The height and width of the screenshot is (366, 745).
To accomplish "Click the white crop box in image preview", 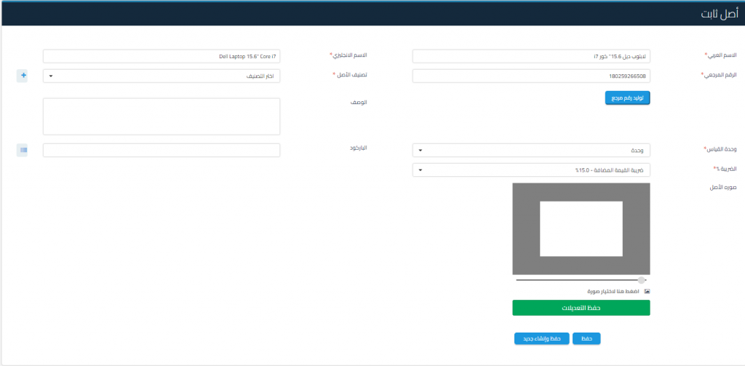I will coord(581,228).
